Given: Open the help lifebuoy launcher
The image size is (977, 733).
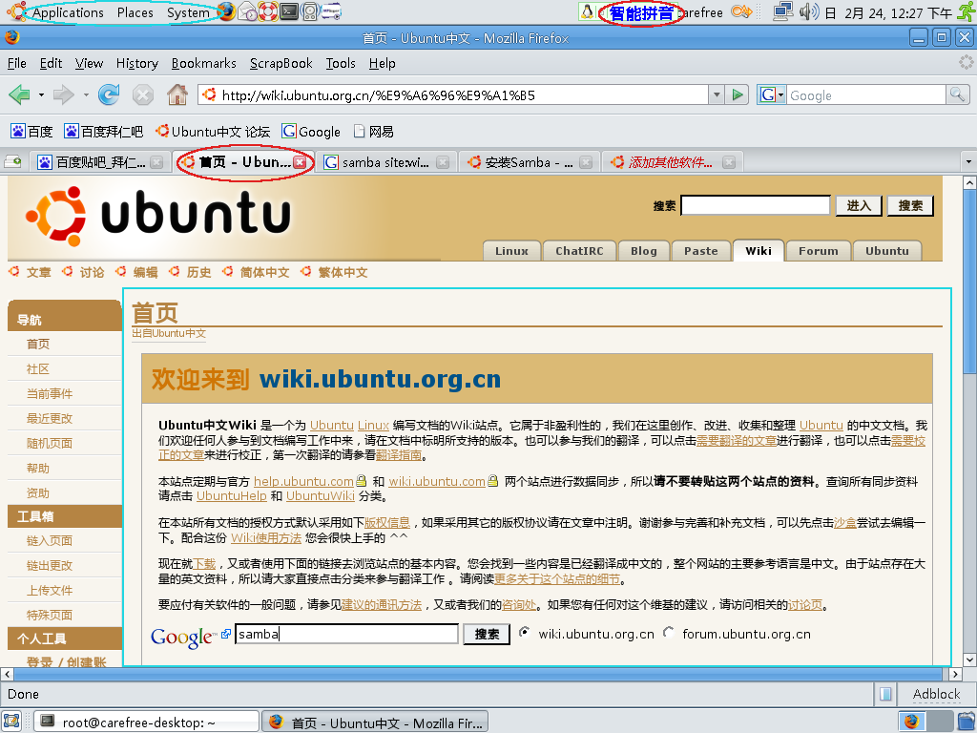Looking at the screenshot, I should point(268,11).
